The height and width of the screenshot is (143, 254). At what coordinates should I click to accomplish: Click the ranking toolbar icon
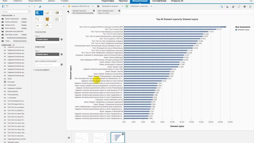(233, 6)
